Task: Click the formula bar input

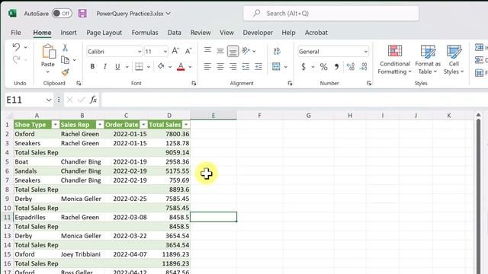Action: click(294, 100)
